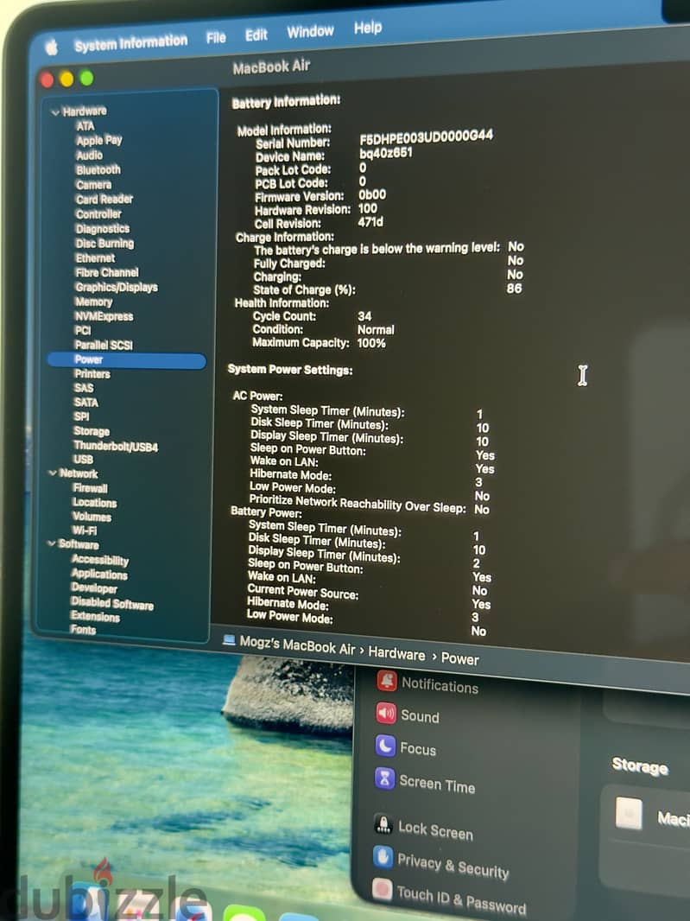
Task: Collapse the Network section in sidebar
Action: (x=53, y=473)
